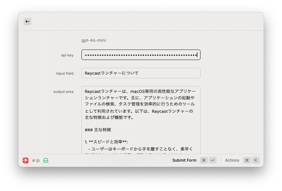Click the input field containing Raycastランチャーについて
This screenshot has width=282, height=191.
tap(141, 73)
